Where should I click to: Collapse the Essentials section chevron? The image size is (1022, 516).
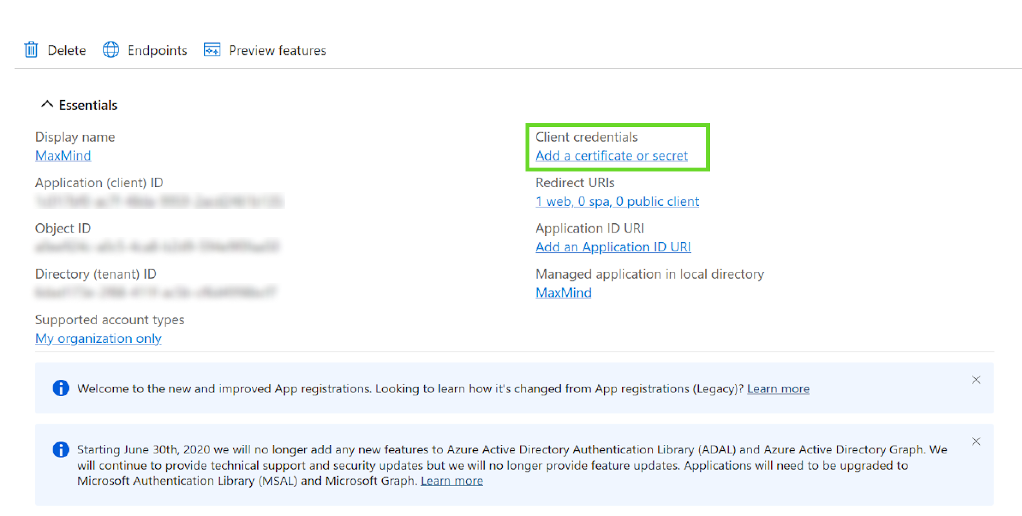coord(47,105)
